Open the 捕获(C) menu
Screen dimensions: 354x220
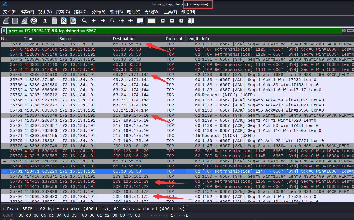[81, 12]
